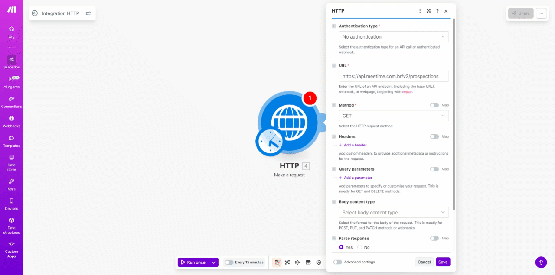Open help for the HTTP module
The height and width of the screenshot is (275, 555).
click(x=437, y=11)
